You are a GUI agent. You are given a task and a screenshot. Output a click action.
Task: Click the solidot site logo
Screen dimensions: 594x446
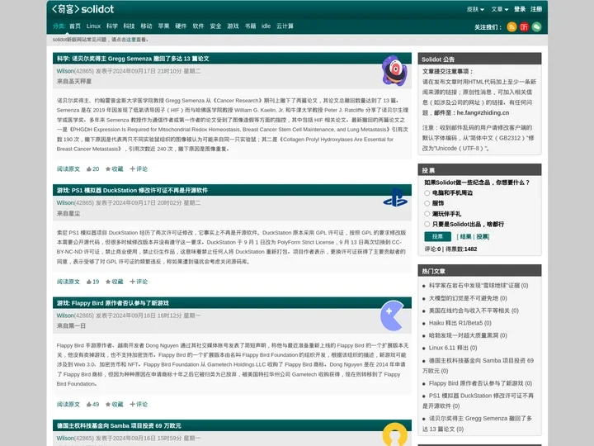pos(83,9)
